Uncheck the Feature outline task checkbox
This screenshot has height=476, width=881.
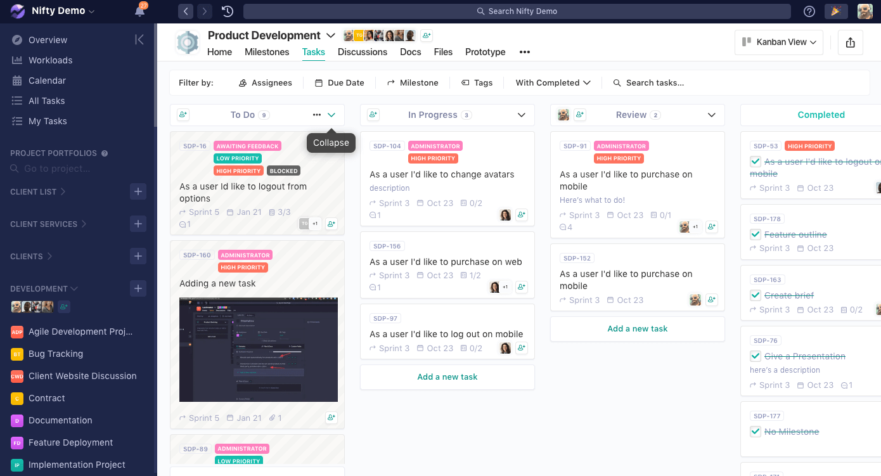point(755,235)
